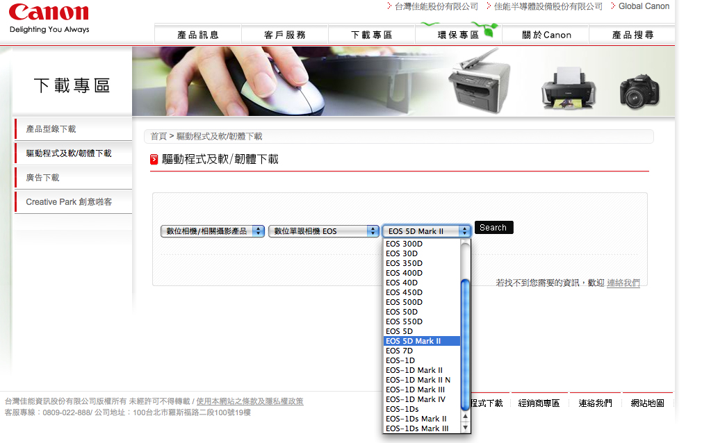Open 連絡我們 in the footer navigation

click(x=596, y=403)
